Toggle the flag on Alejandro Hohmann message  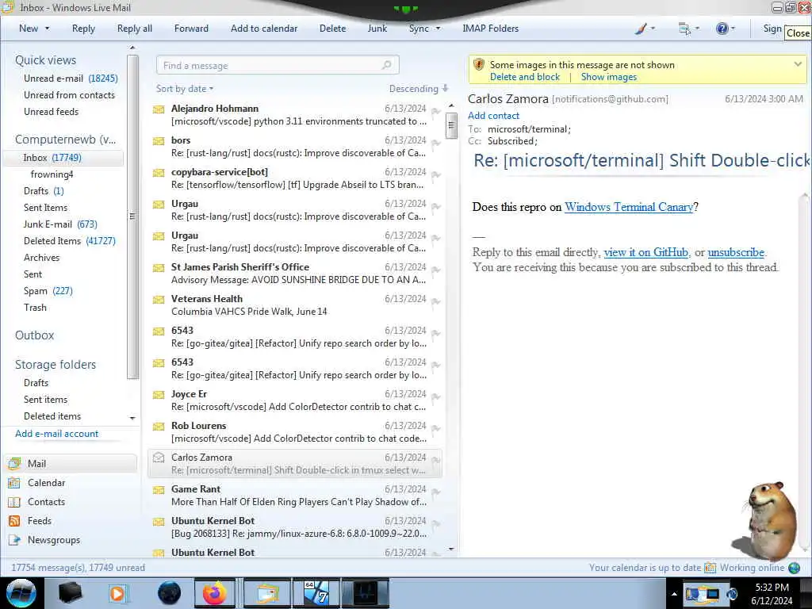[x=436, y=111]
